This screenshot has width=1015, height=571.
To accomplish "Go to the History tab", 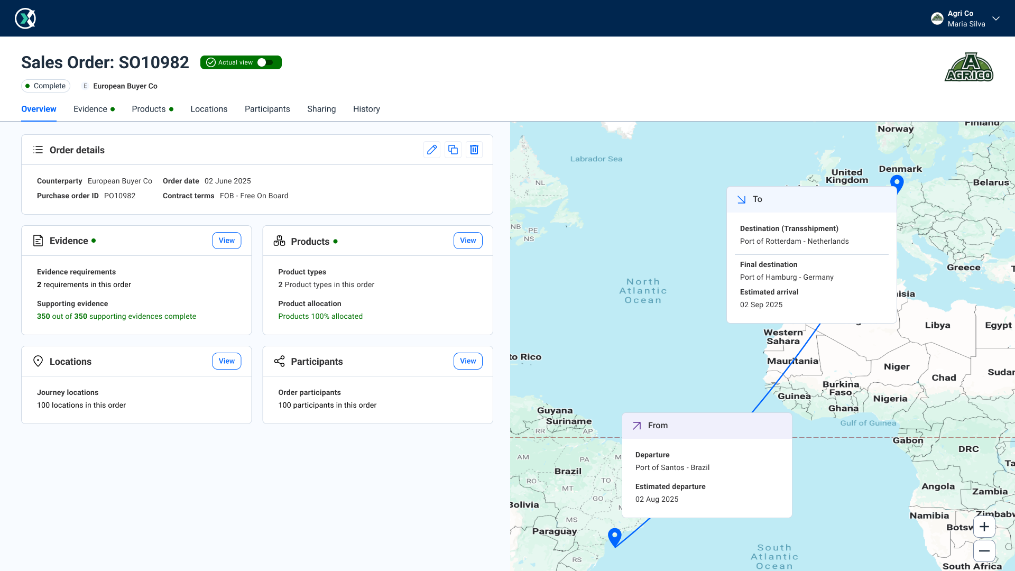I will pyautogui.click(x=366, y=109).
